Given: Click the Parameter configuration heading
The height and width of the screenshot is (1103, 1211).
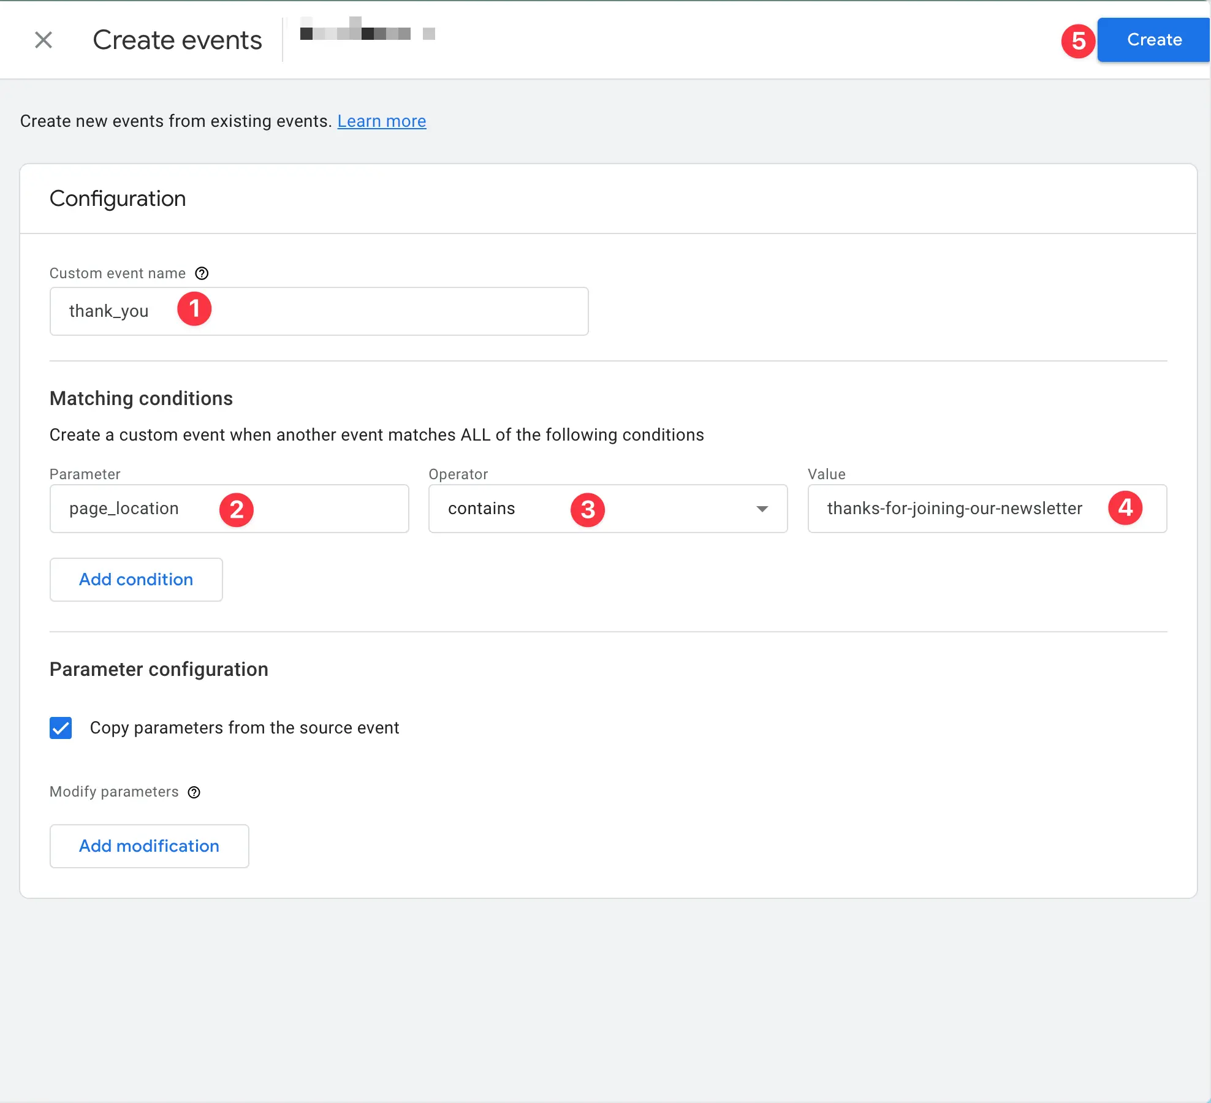Looking at the screenshot, I should coord(159,669).
